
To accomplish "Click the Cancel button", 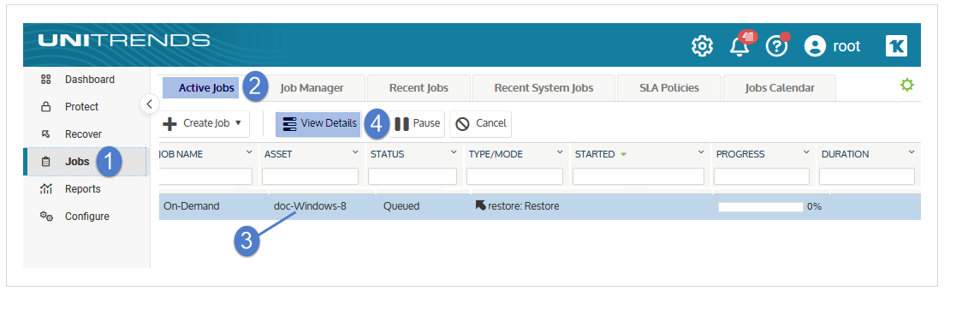I will click(x=480, y=124).
